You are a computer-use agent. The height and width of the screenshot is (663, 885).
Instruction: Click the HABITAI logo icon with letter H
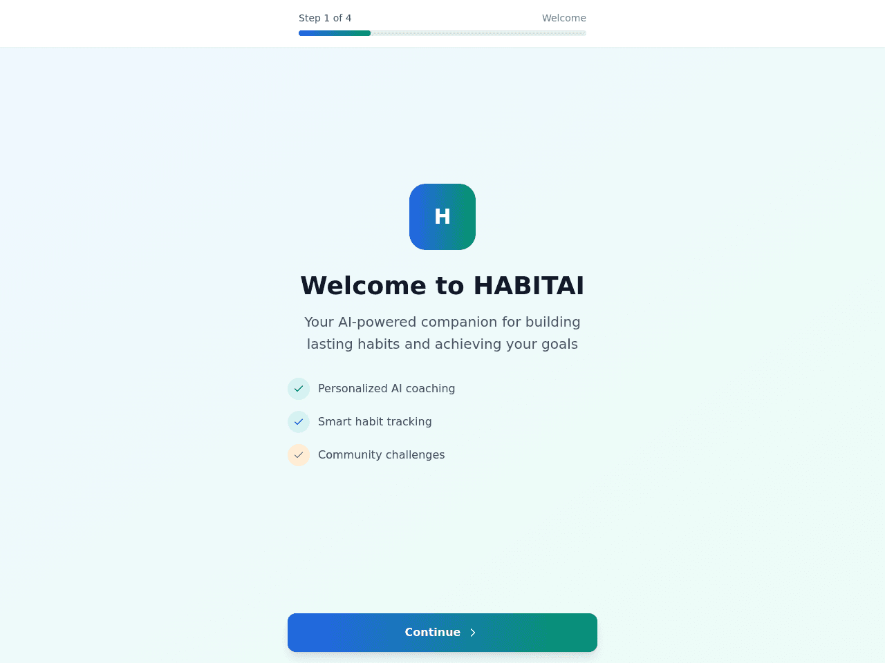(x=442, y=217)
